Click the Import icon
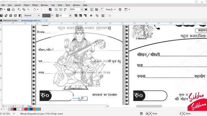This screenshot has height=116, width=207. pos(56,9)
